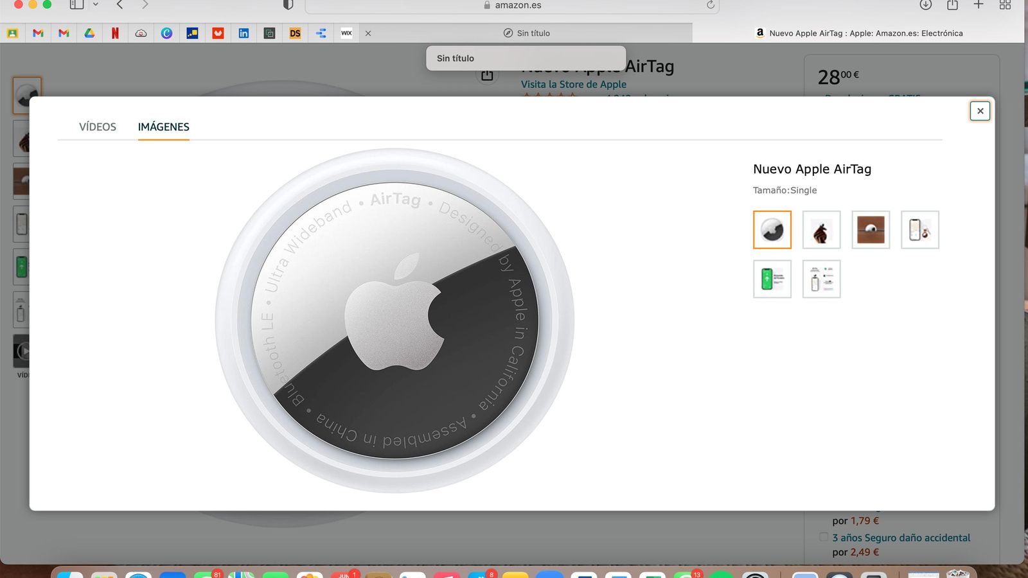1028x578 pixels.
Task: Open the Share sheet in Safari
Action: click(x=952, y=5)
